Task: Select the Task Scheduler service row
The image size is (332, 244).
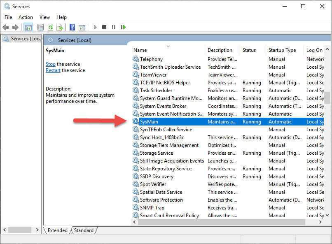Action: tap(156, 91)
